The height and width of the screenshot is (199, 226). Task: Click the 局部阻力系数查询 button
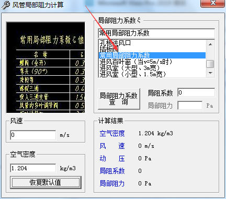click(119, 99)
